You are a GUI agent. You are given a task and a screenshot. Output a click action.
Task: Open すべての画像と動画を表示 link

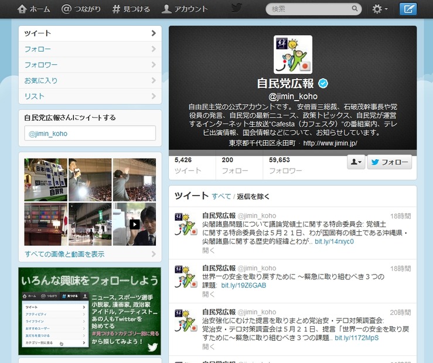click(64, 254)
